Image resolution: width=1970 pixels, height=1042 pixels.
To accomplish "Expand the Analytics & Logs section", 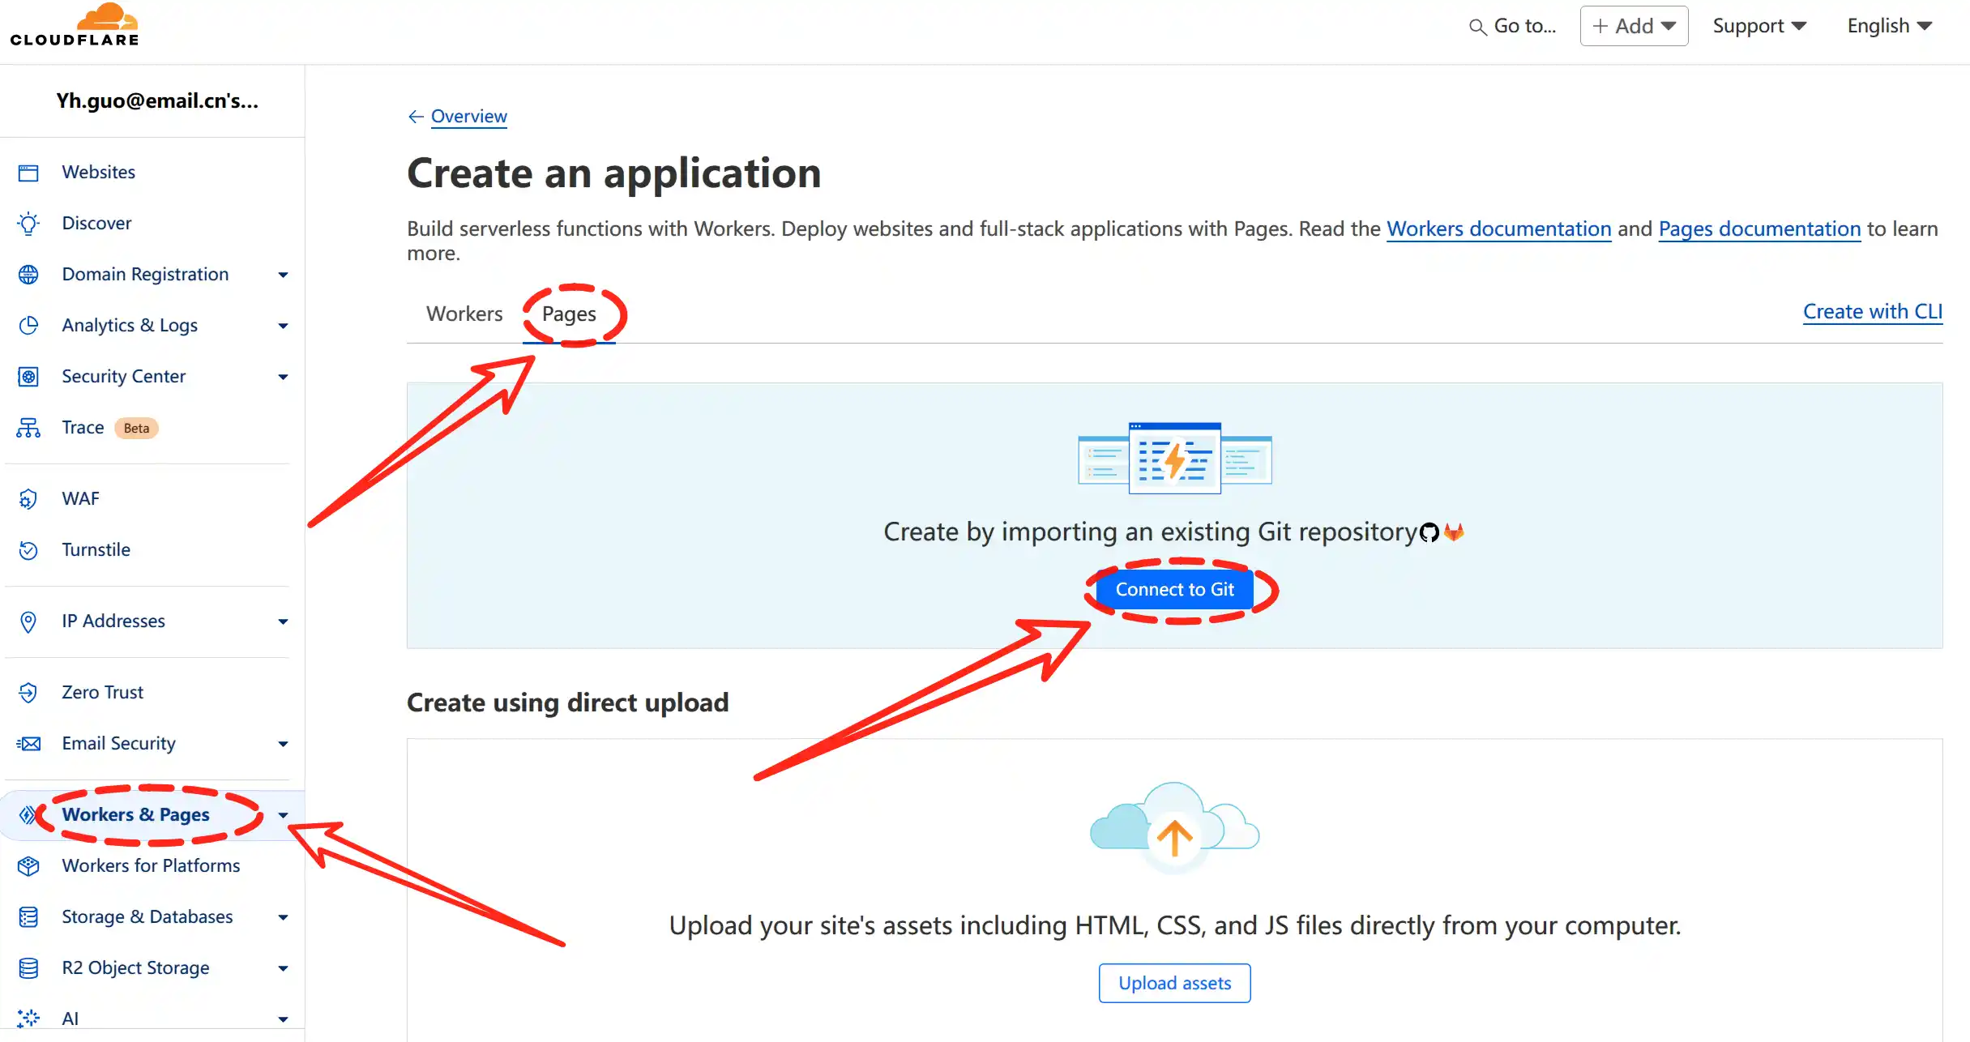I will tap(282, 326).
